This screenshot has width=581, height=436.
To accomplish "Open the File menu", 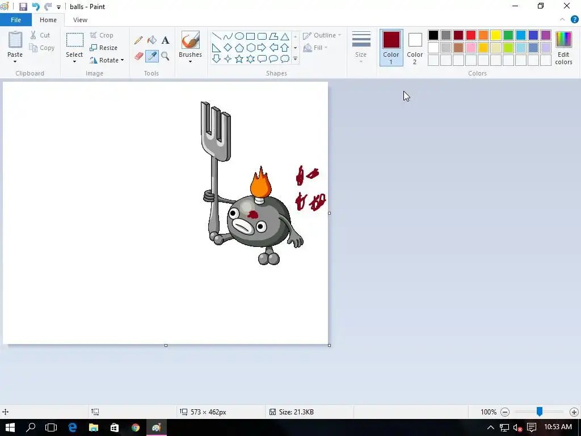I will tap(16, 20).
